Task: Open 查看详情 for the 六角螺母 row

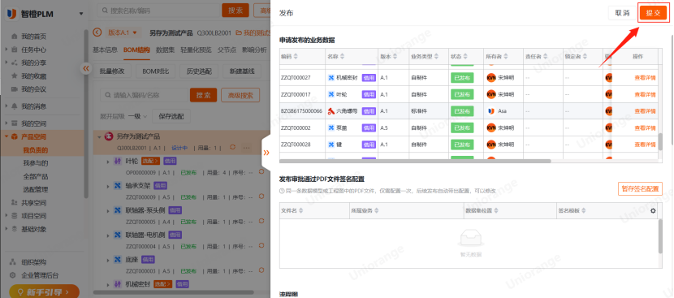Action: (x=645, y=111)
